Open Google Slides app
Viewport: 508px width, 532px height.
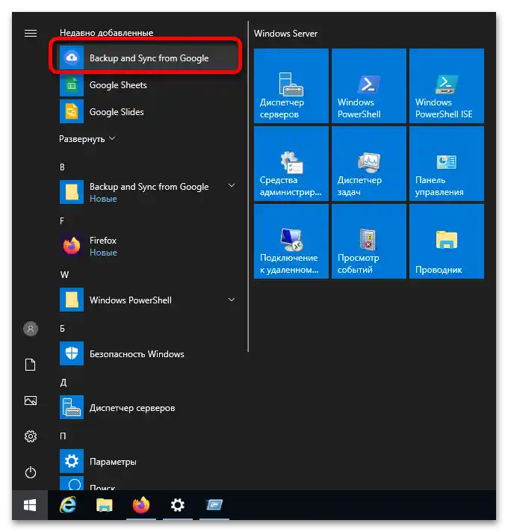pyautogui.click(x=146, y=111)
